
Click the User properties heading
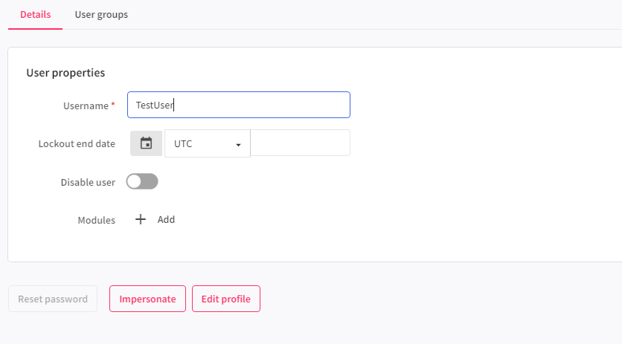pos(65,73)
